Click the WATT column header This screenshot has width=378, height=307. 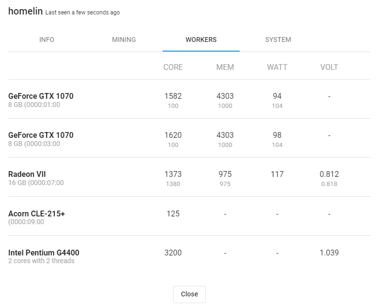277,67
